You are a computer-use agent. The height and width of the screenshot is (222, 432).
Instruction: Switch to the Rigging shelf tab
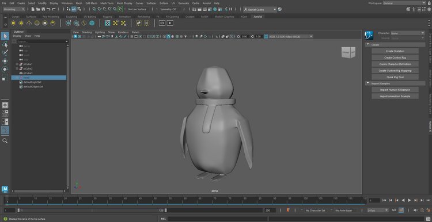point(108,17)
